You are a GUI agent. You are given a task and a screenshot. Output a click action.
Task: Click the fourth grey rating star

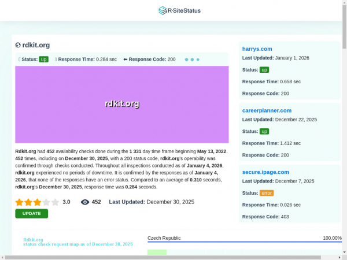tap(46, 202)
